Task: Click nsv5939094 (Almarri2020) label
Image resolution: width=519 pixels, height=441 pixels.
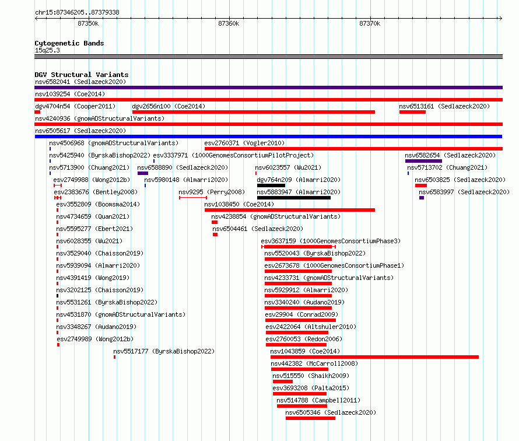Action: click(x=98, y=265)
